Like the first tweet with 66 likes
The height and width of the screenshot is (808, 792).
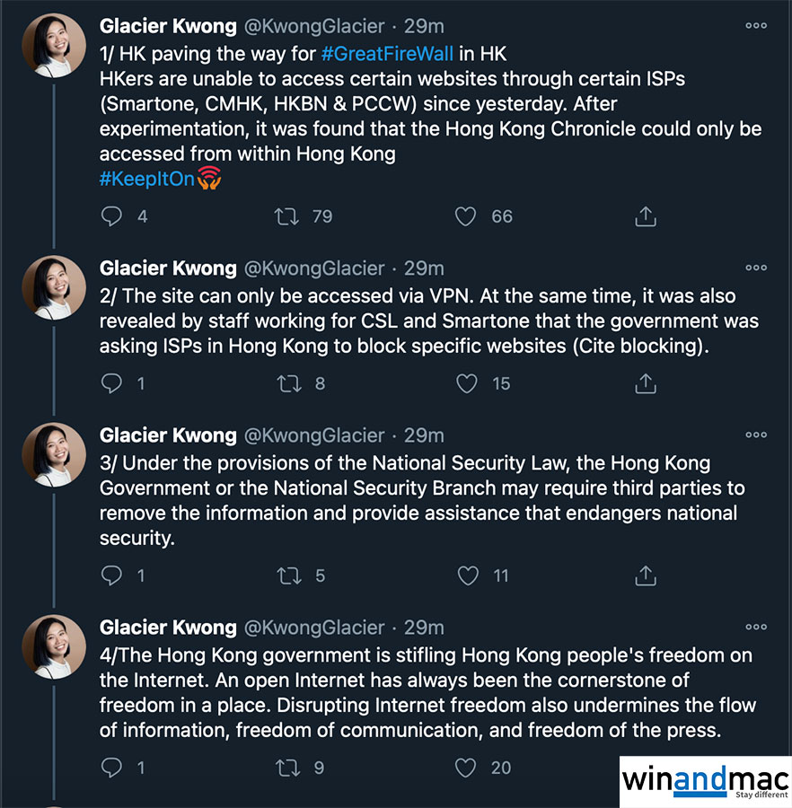(466, 216)
